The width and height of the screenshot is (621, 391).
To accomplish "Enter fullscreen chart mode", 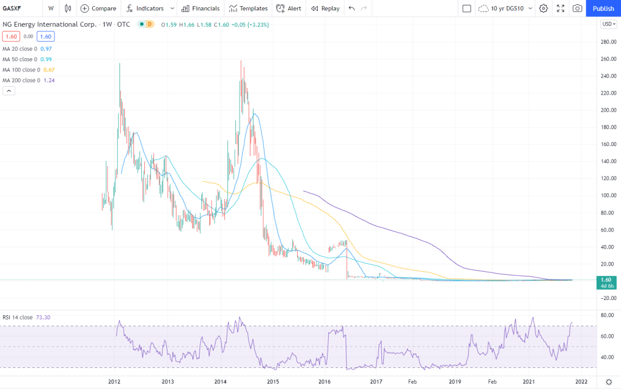I will [560, 8].
